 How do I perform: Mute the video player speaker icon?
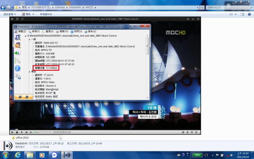pos(31,132)
